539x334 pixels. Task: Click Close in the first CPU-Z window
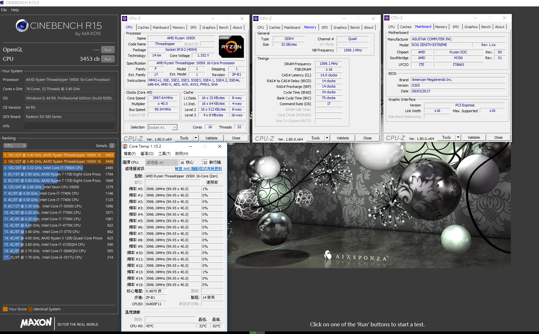tap(236, 138)
